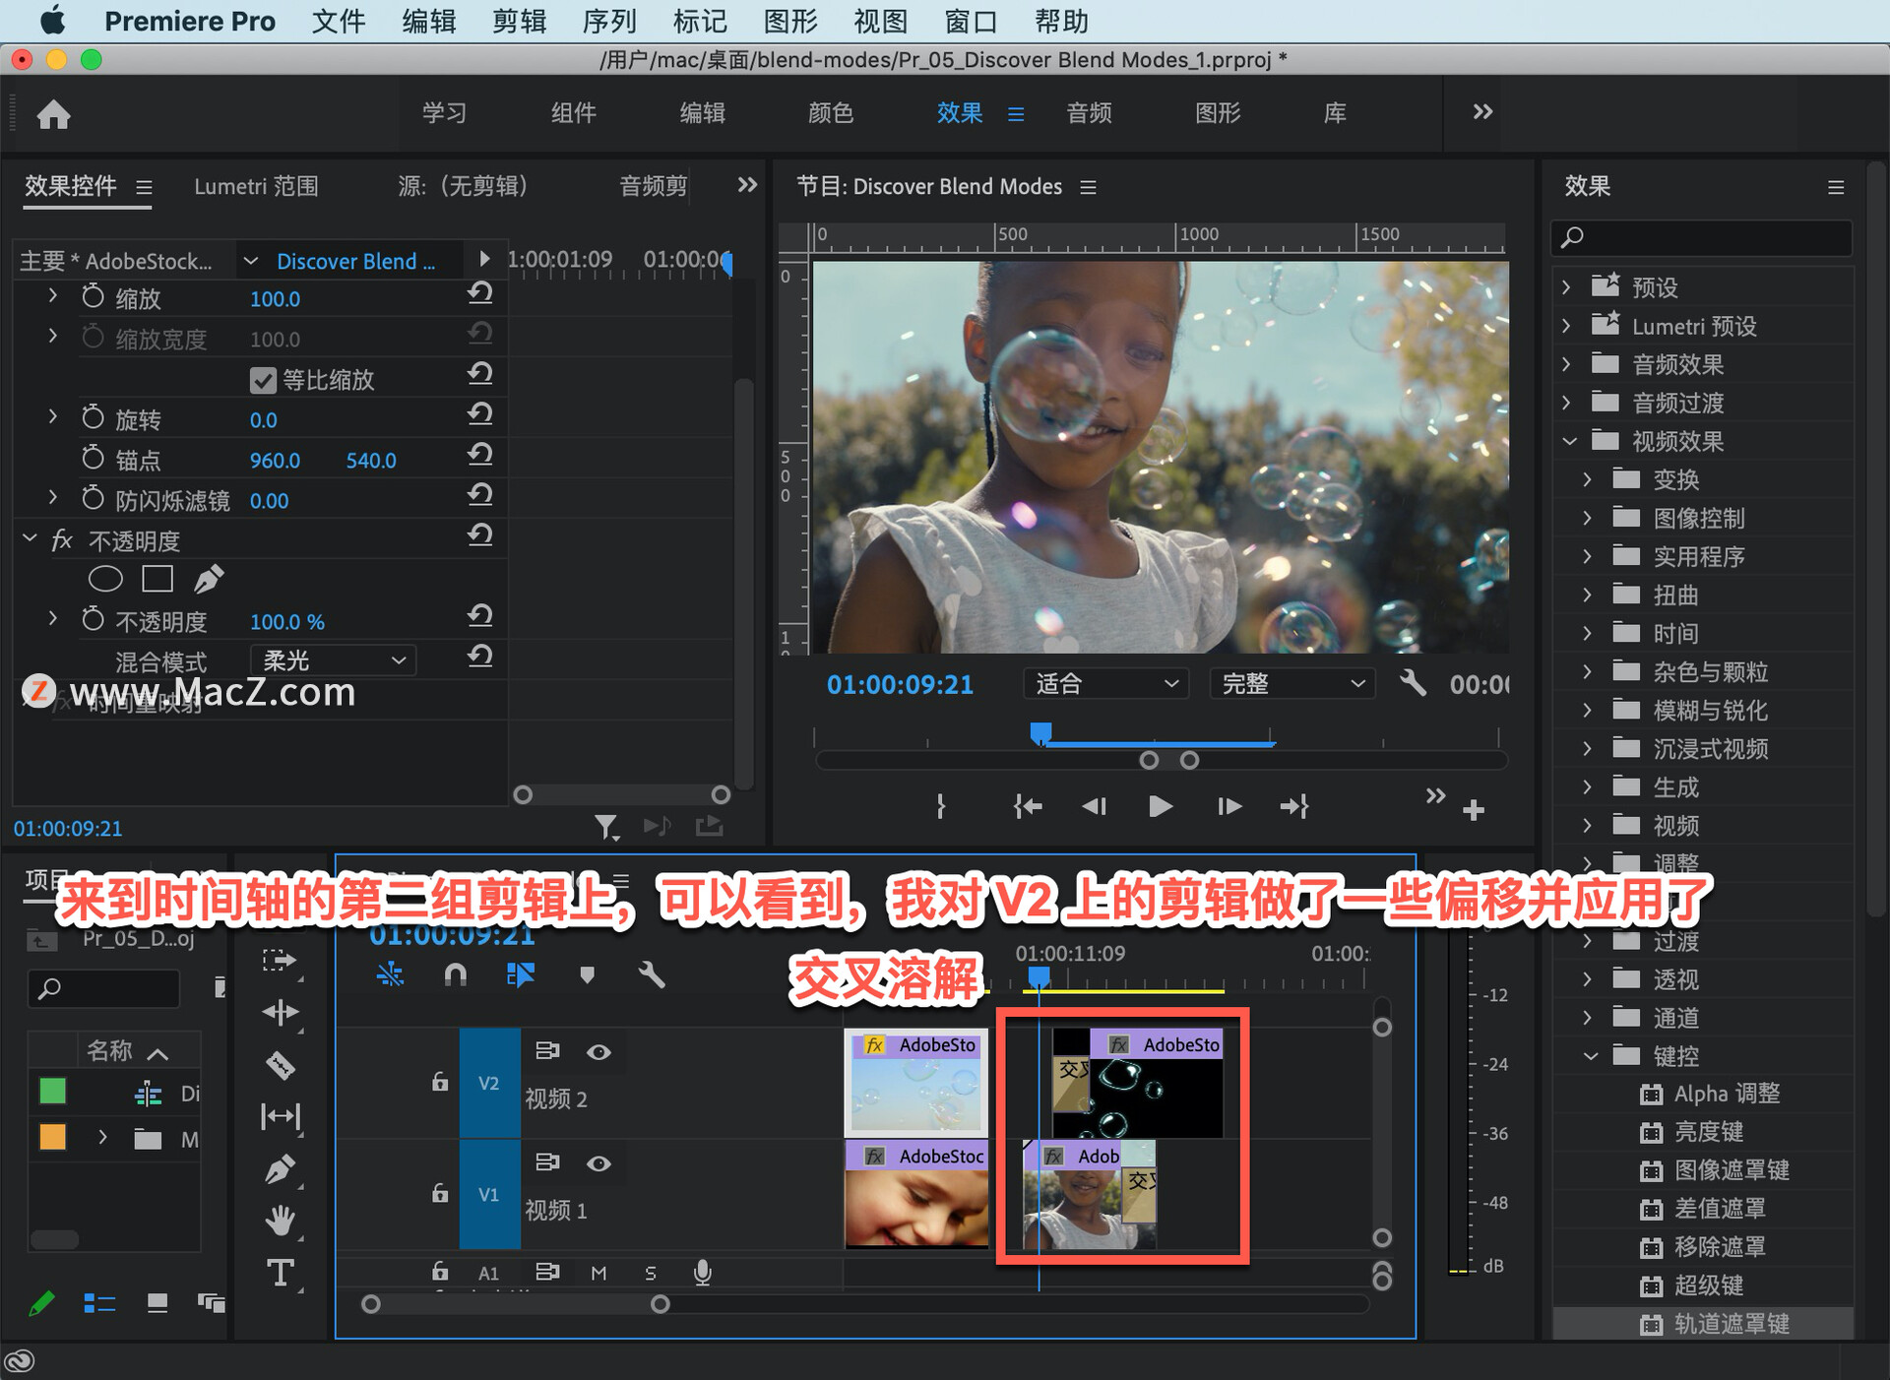Toggle animation stopwatch for 锚点
The image size is (1890, 1380).
pos(93,457)
